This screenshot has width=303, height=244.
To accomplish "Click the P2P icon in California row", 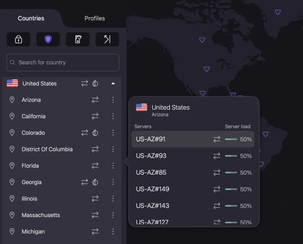I will point(95,116).
